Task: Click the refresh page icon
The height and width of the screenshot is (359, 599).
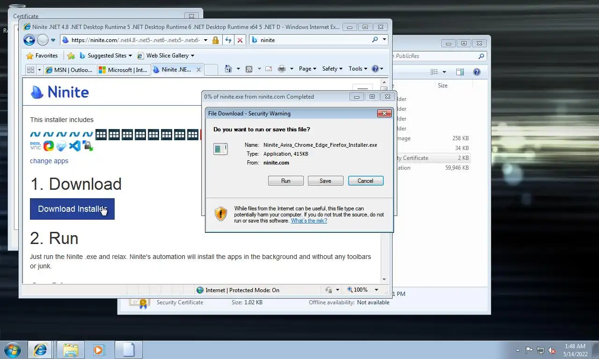Action: pos(228,40)
